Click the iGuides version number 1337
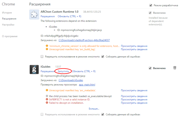Image resolution: width=189 pixels, height=118 pixels. pos(58,67)
